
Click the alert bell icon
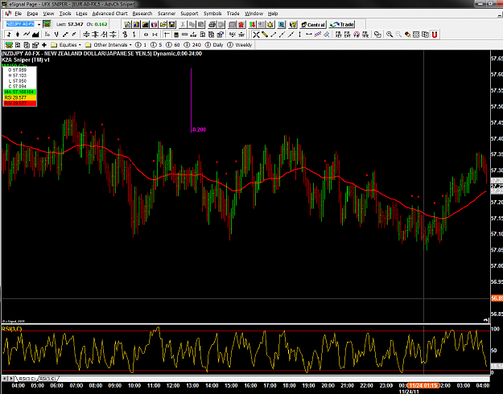coord(270,24)
